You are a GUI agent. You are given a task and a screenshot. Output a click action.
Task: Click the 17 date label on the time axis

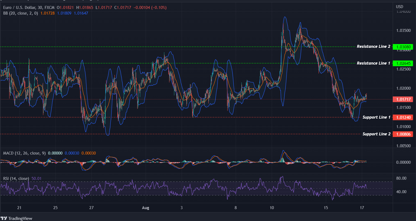pyautogui.click(x=362, y=208)
